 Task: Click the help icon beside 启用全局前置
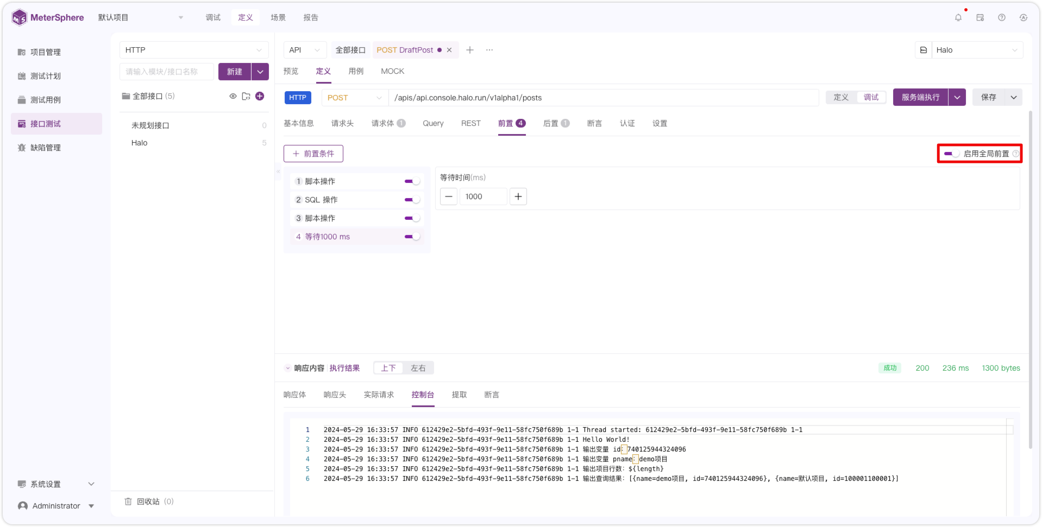point(1015,154)
